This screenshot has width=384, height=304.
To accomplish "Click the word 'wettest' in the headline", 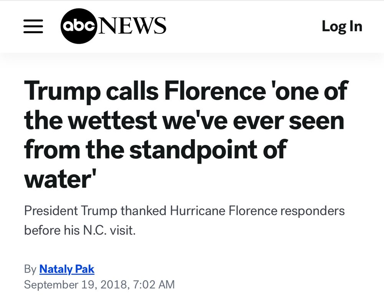I will click(x=112, y=120).
